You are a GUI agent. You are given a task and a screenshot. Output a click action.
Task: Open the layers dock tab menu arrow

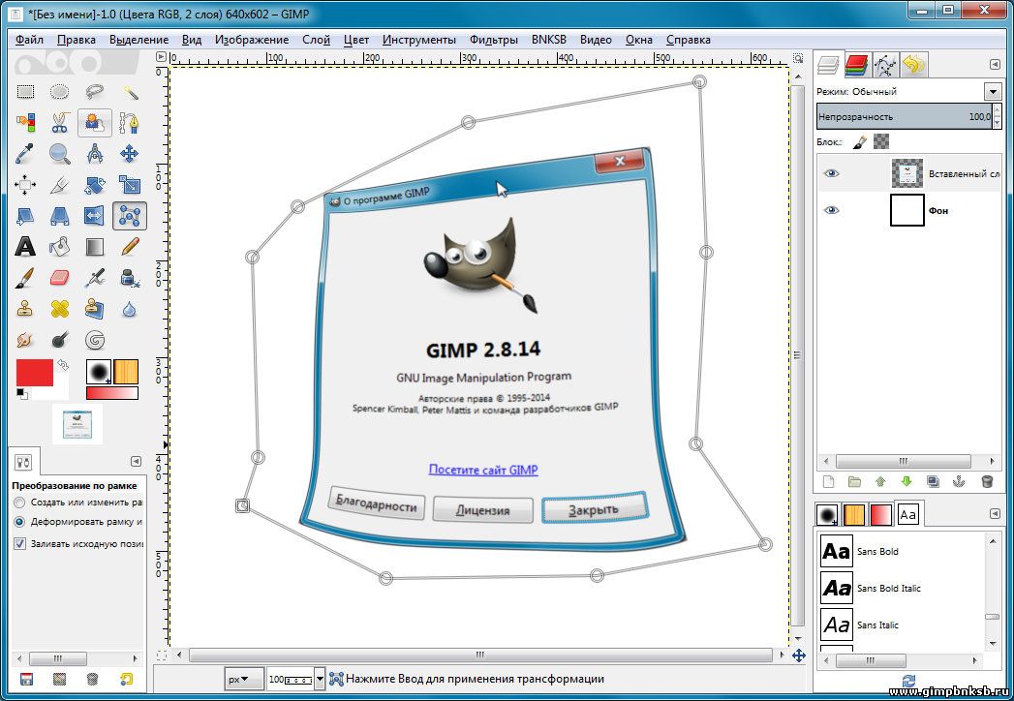tap(995, 65)
